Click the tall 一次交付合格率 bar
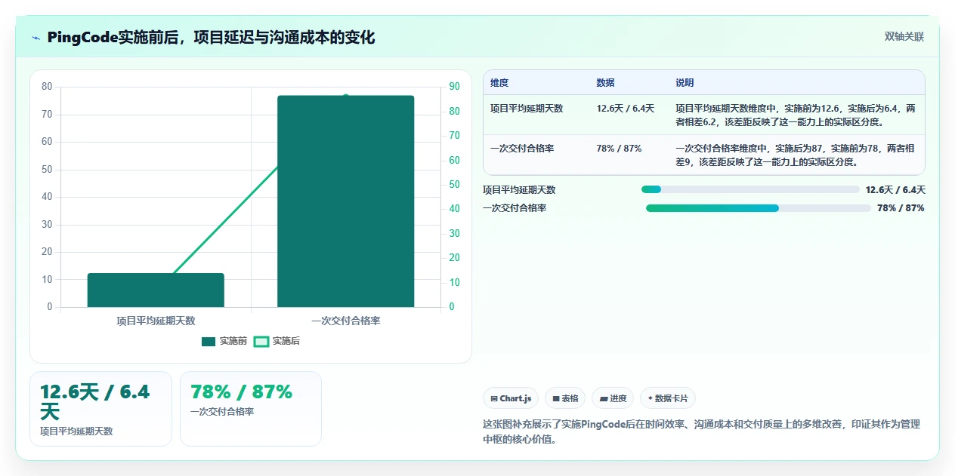The image size is (955, 476). click(x=345, y=201)
